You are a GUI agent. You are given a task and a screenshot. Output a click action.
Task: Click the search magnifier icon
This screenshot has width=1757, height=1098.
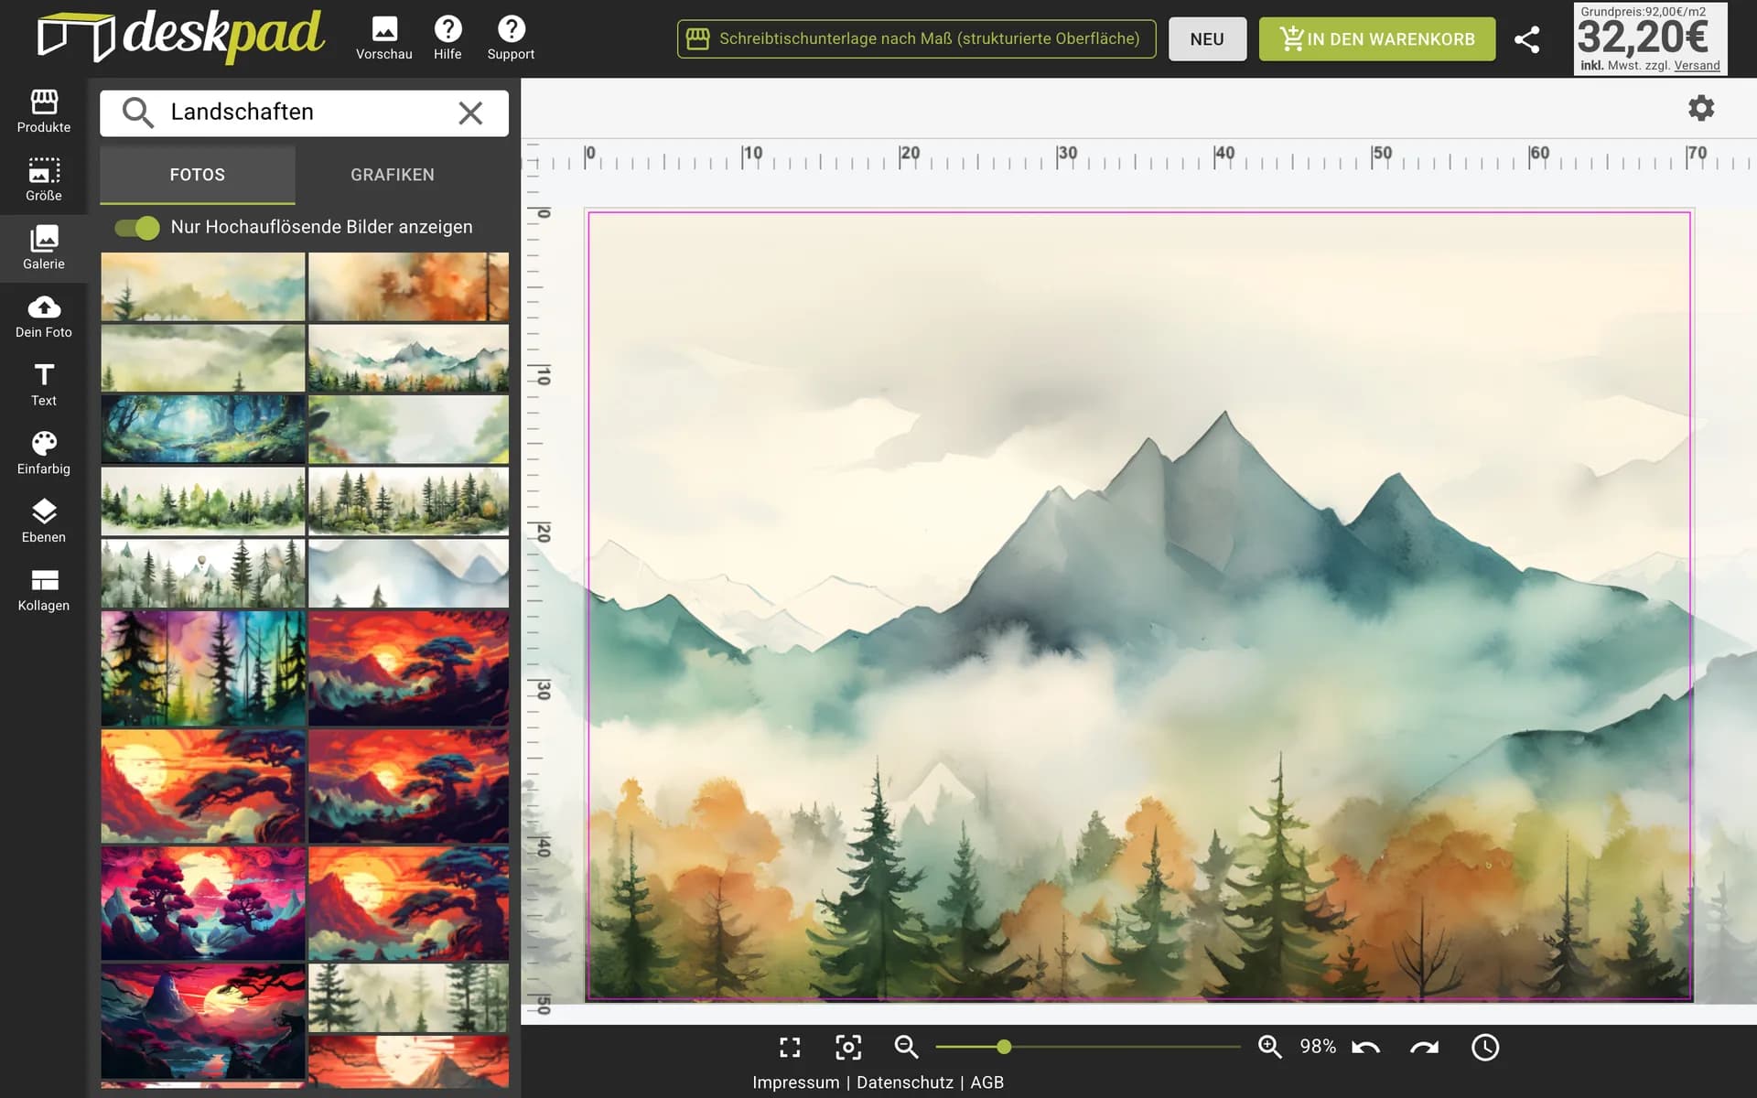tap(138, 113)
